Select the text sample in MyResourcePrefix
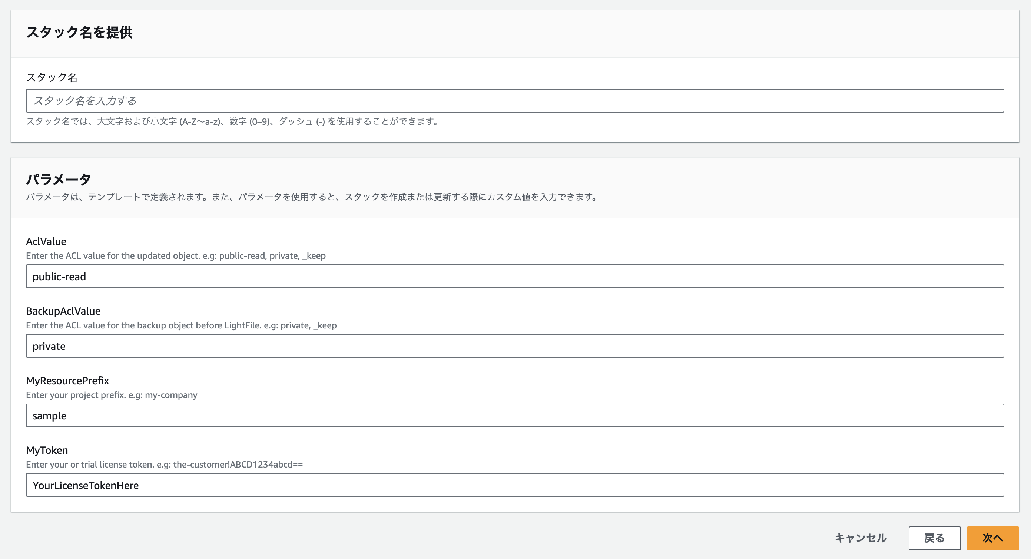Image resolution: width=1031 pixels, height=559 pixels. [x=50, y=415]
